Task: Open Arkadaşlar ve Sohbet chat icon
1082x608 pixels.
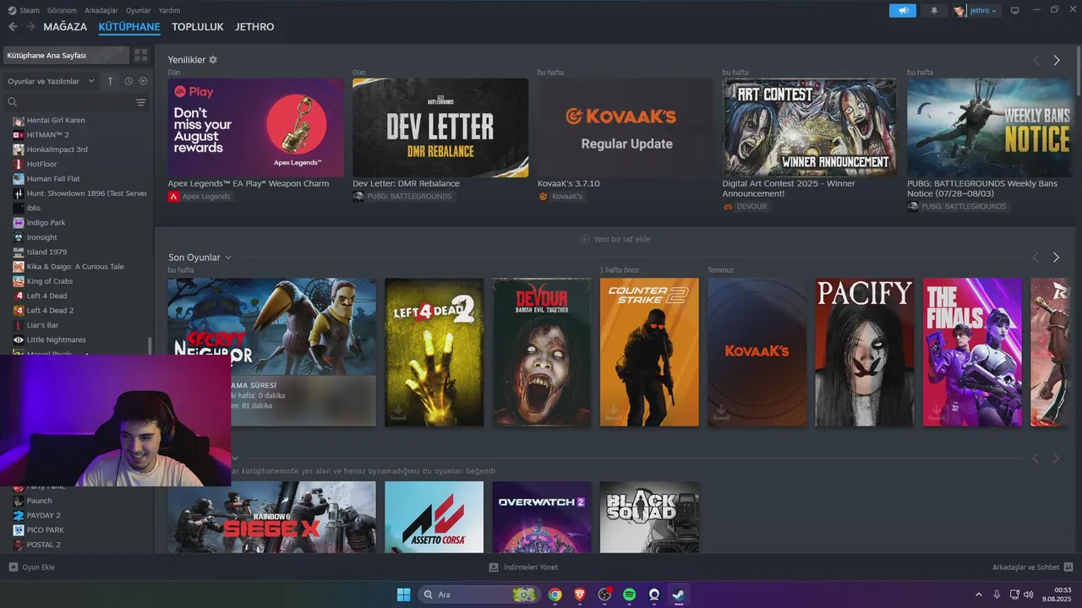Action: [x=1068, y=567]
